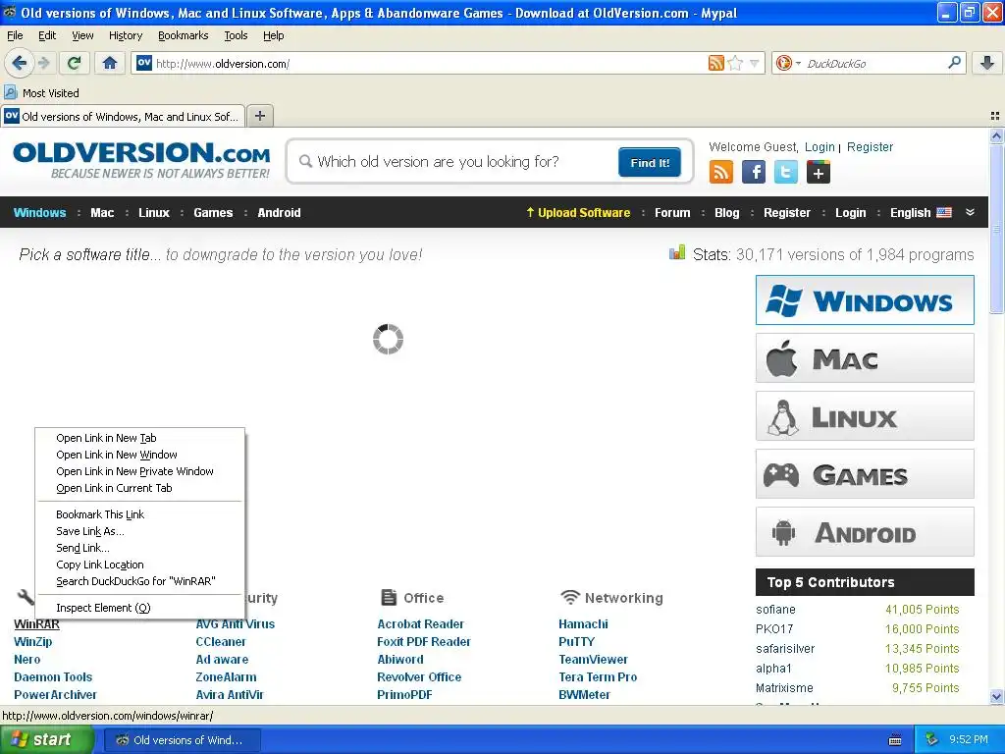Open the orange RSS icon under Welcome Guest
The image size is (1005, 754).
pos(721,172)
